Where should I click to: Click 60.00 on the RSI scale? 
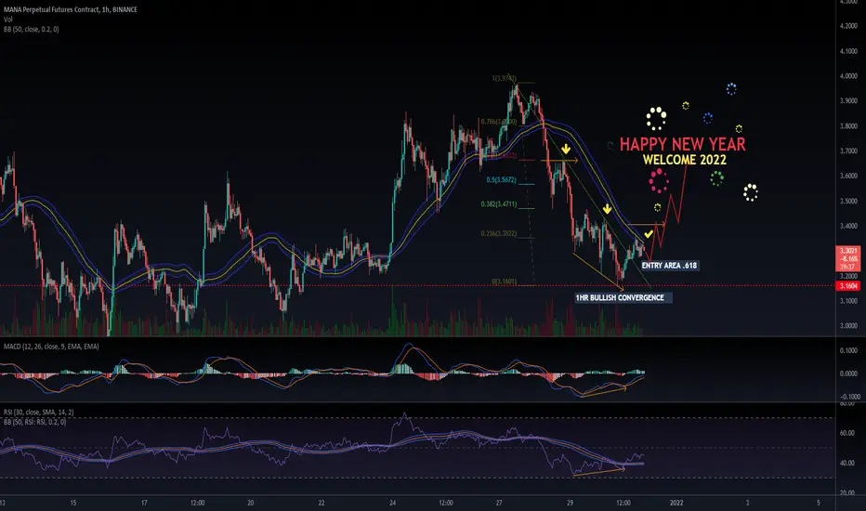[847, 433]
